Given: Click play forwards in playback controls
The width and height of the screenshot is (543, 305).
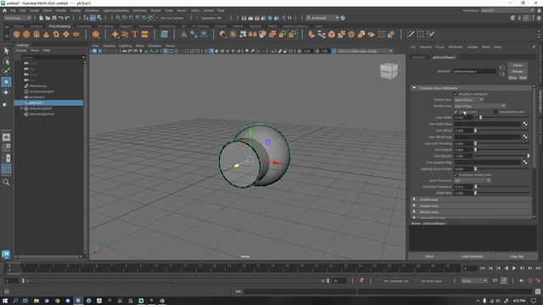Looking at the screenshot, I should point(514,269).
